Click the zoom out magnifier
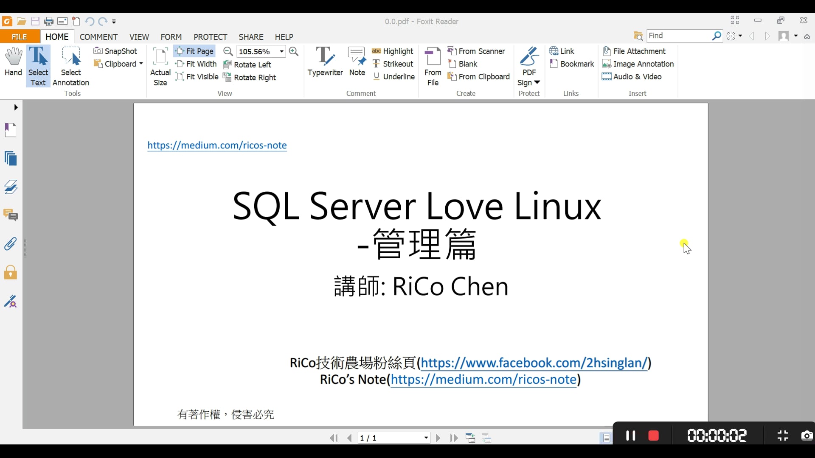The width and height of the screenshot is (815, 458). (228, 51)
